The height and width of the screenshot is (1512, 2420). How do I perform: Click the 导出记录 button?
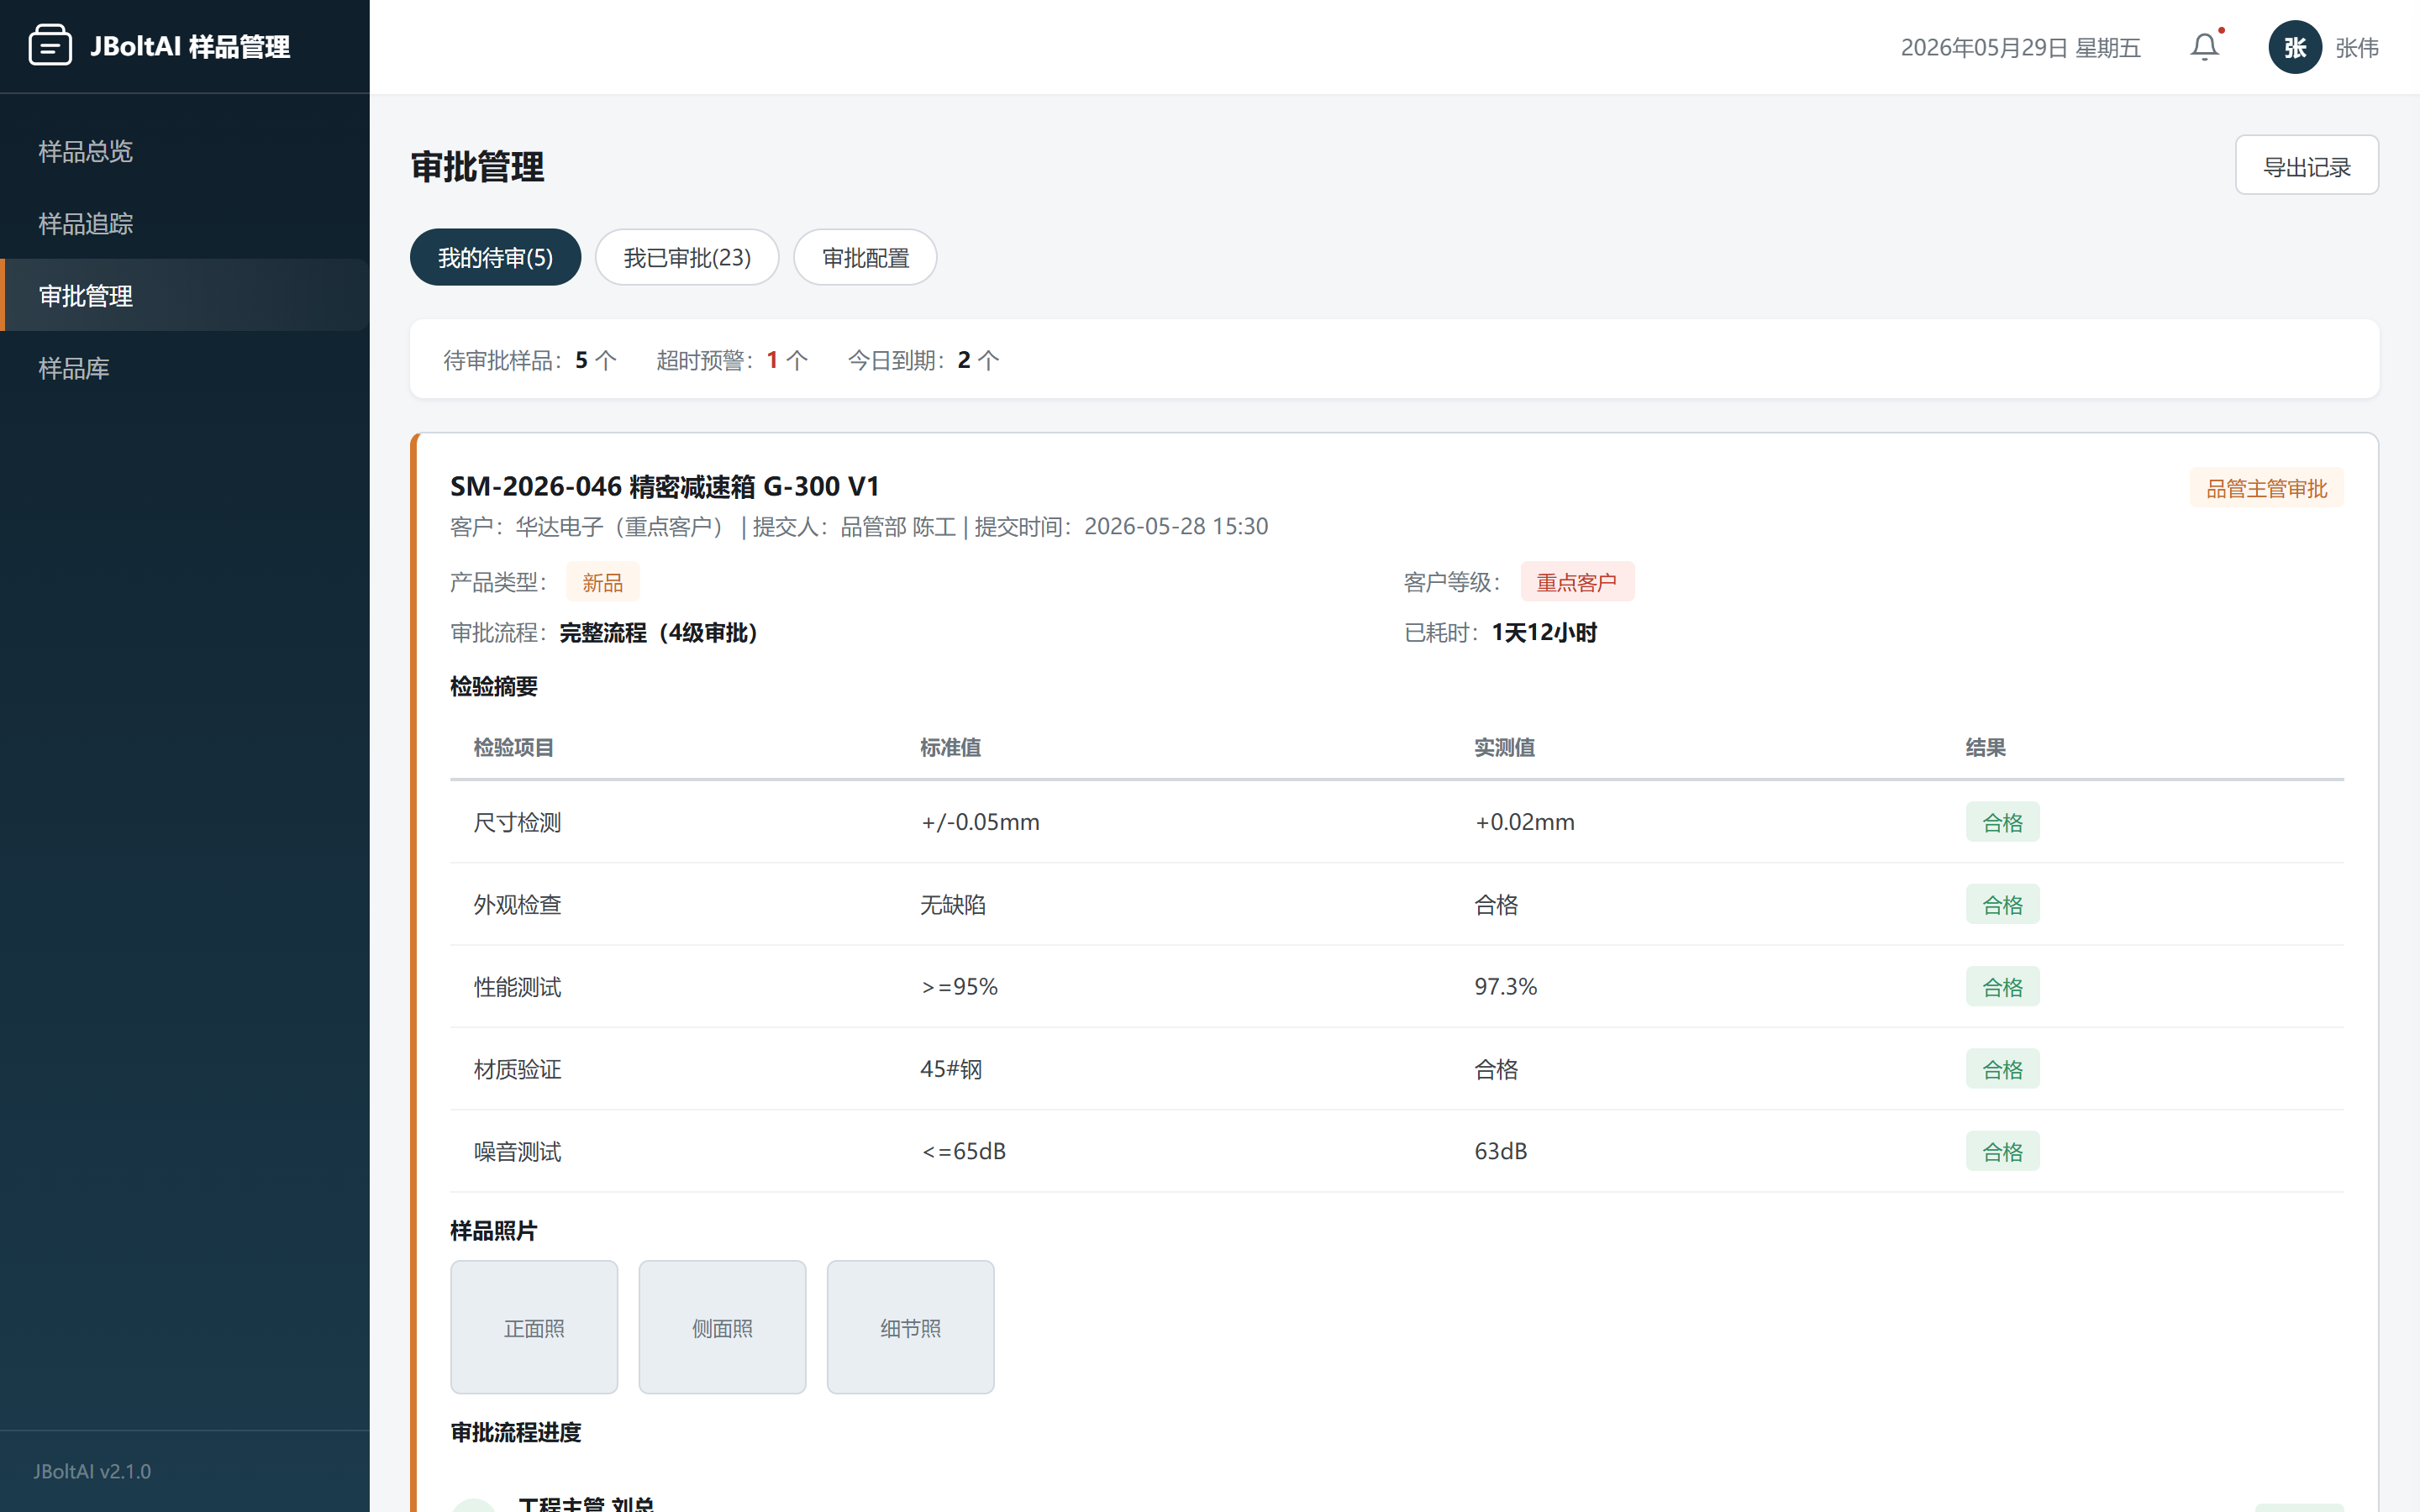2307,166
